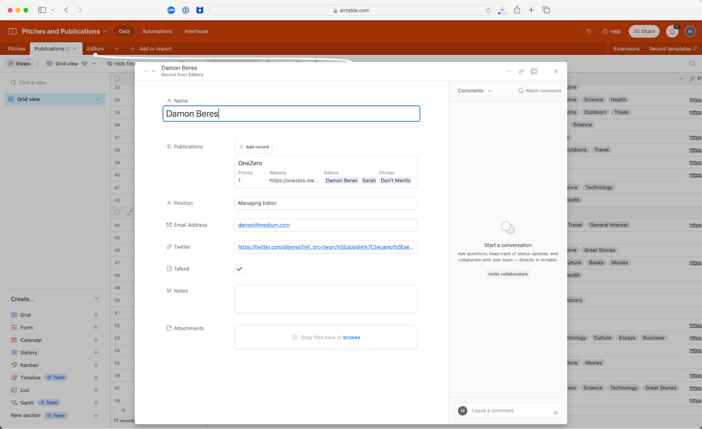Toggle the Safari sidebar button
The height and width of the screenshot is (429, 702).
42,10
